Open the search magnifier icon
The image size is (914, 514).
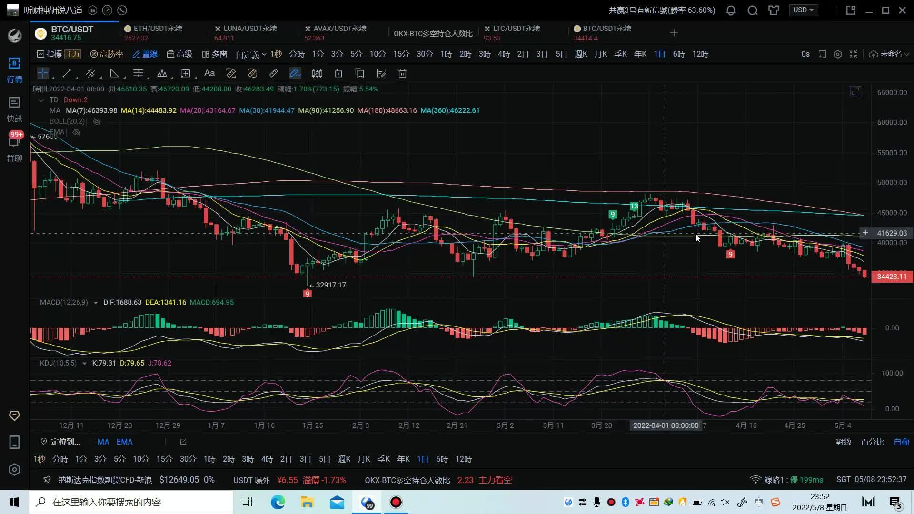tap(752, 10)
